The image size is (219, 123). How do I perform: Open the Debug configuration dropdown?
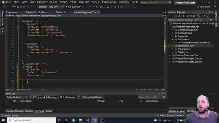[x=43, y=7]
